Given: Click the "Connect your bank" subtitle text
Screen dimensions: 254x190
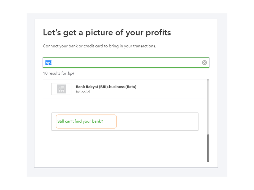Looking at the screenshot, I should (99, 46).
